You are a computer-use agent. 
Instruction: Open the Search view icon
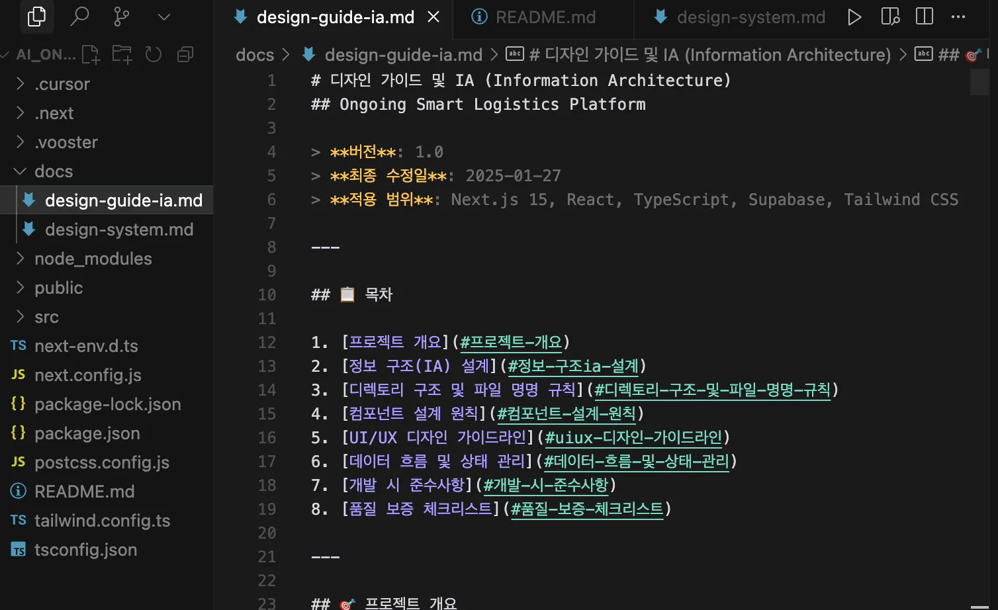point(79,17)
